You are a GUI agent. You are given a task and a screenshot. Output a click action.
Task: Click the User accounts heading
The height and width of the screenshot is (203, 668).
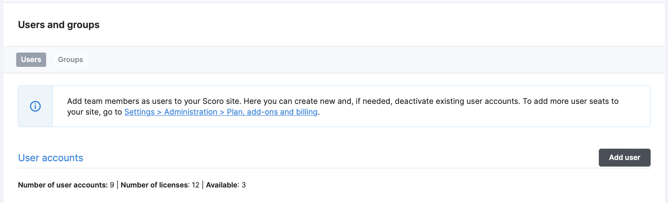[51, 158]
